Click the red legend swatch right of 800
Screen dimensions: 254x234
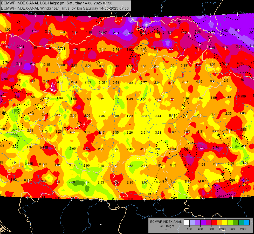(x=214, y=223)
